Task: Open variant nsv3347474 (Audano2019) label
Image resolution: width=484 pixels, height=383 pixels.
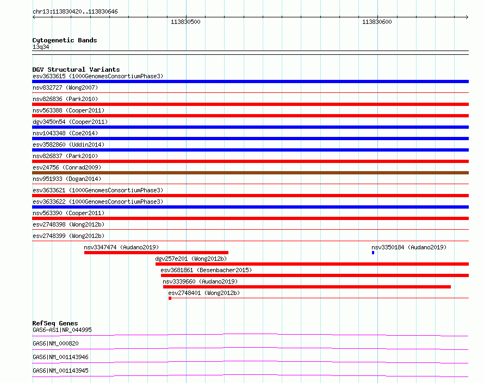Action: click(121, 247)
